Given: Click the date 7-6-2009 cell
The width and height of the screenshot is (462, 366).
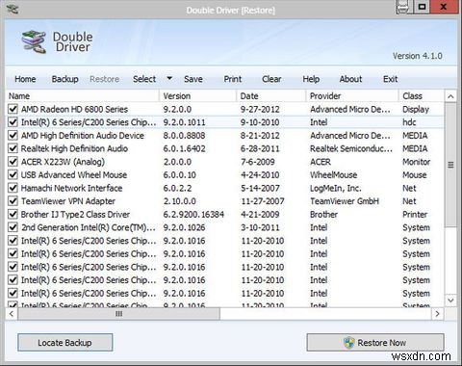Looking at the screenshot, I should (258, 162).
